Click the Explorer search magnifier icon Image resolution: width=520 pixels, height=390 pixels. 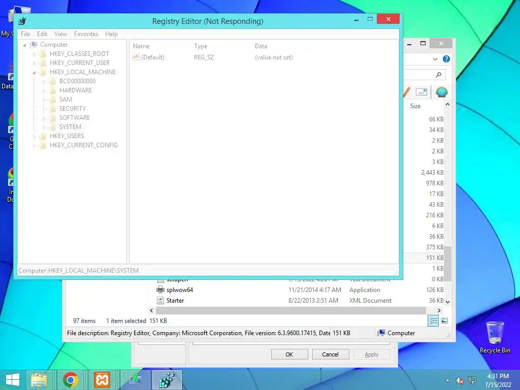438,75
